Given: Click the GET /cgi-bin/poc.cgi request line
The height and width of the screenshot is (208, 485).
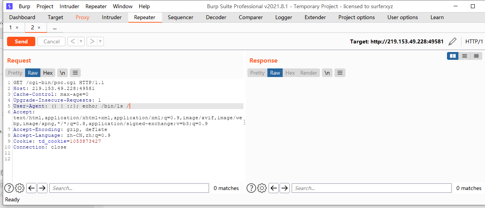Looking at the screenshot, I should coord(59,83).
